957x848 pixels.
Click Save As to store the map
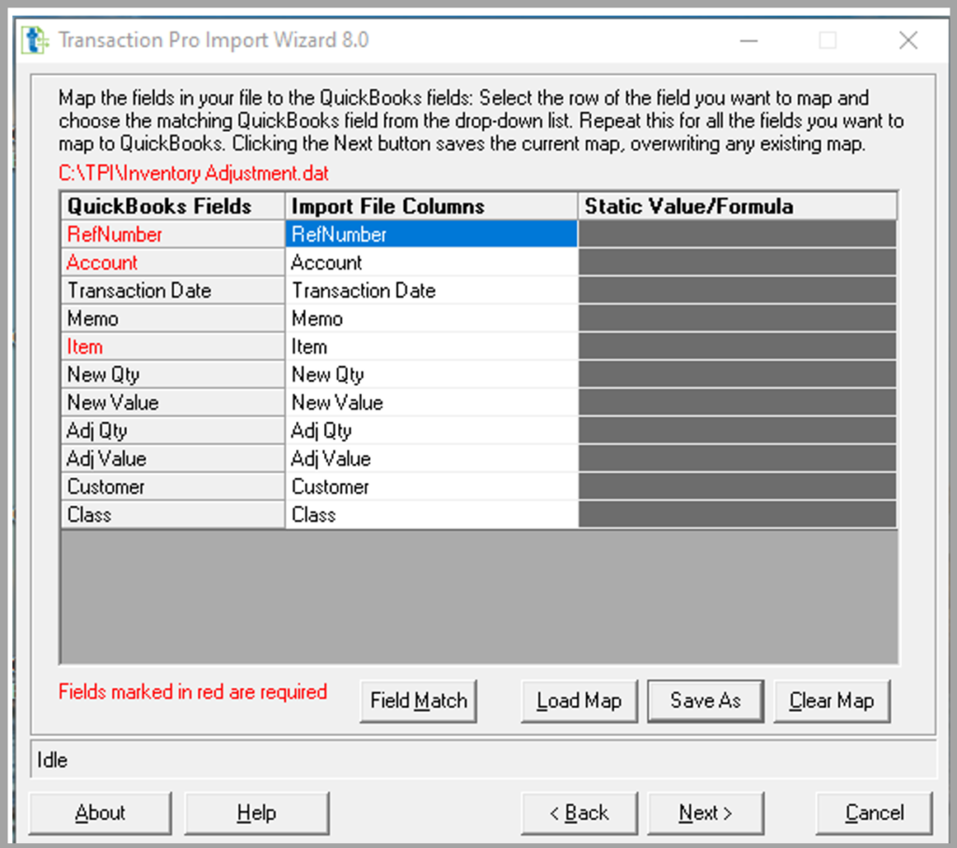(x=706, y=701)
